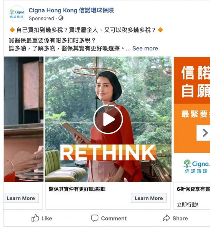Click the Sponsored label
This screenshot has height=231, width=210.
point(42,18)
